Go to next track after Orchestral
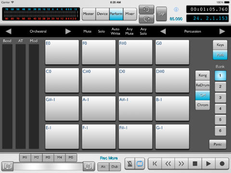231x173 pixels. 68,31
